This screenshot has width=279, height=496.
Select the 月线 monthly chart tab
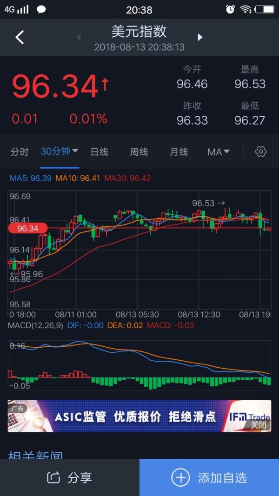pos(179,152)
